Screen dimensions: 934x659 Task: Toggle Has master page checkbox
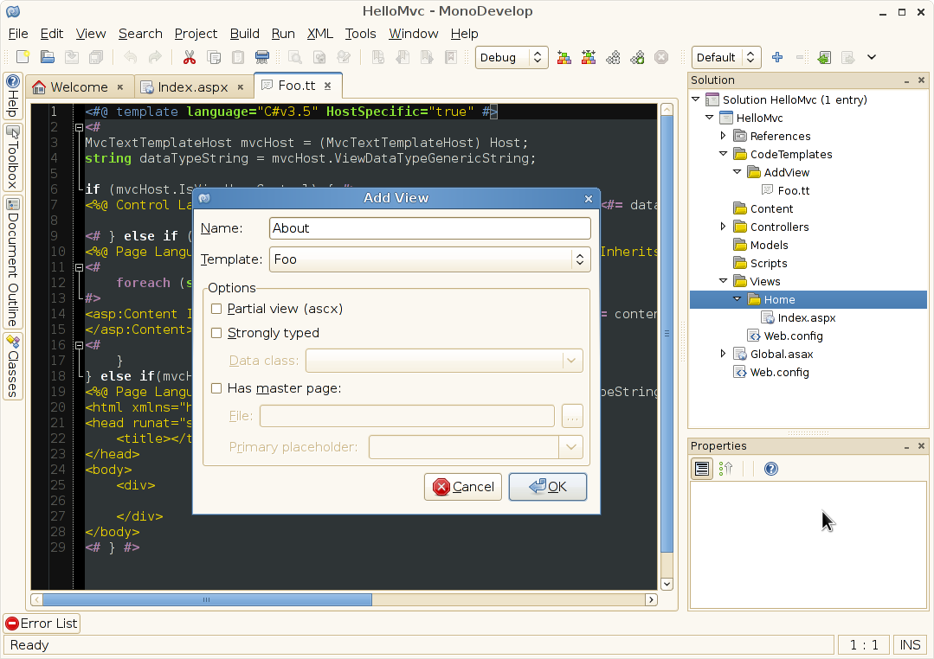pyautogui.click(x=216, y=388)
